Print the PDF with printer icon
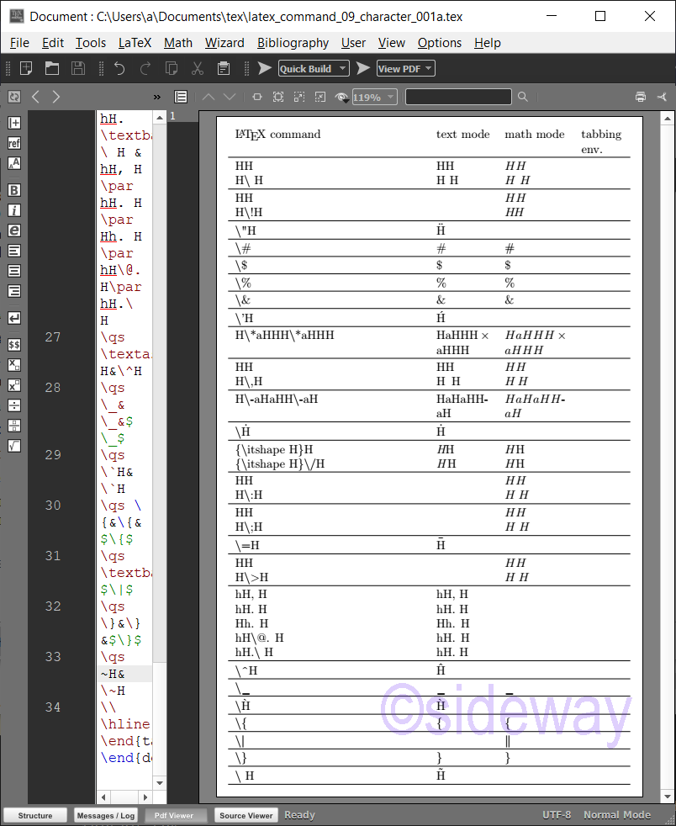 click(641, 97)
